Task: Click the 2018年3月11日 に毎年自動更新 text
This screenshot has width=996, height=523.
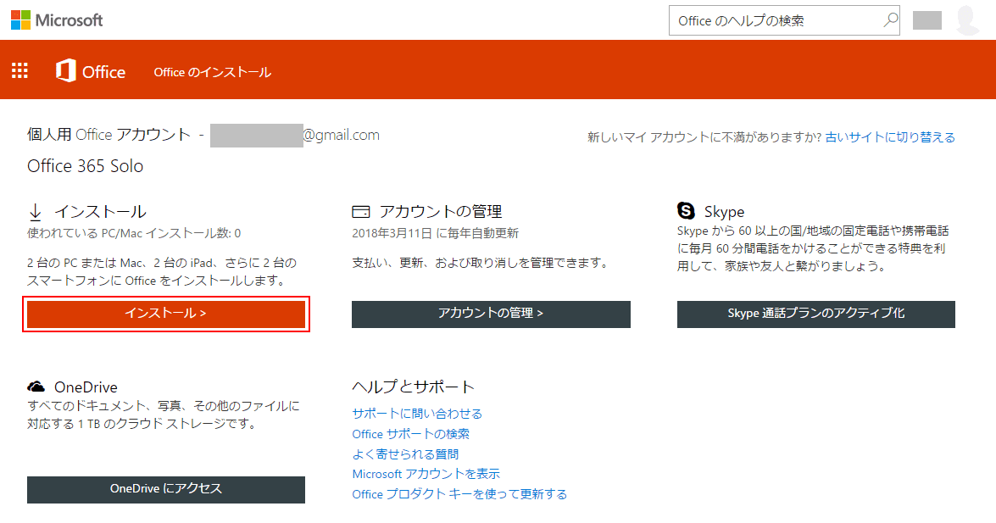Action: pyautogui.click(x=435, y=233)
